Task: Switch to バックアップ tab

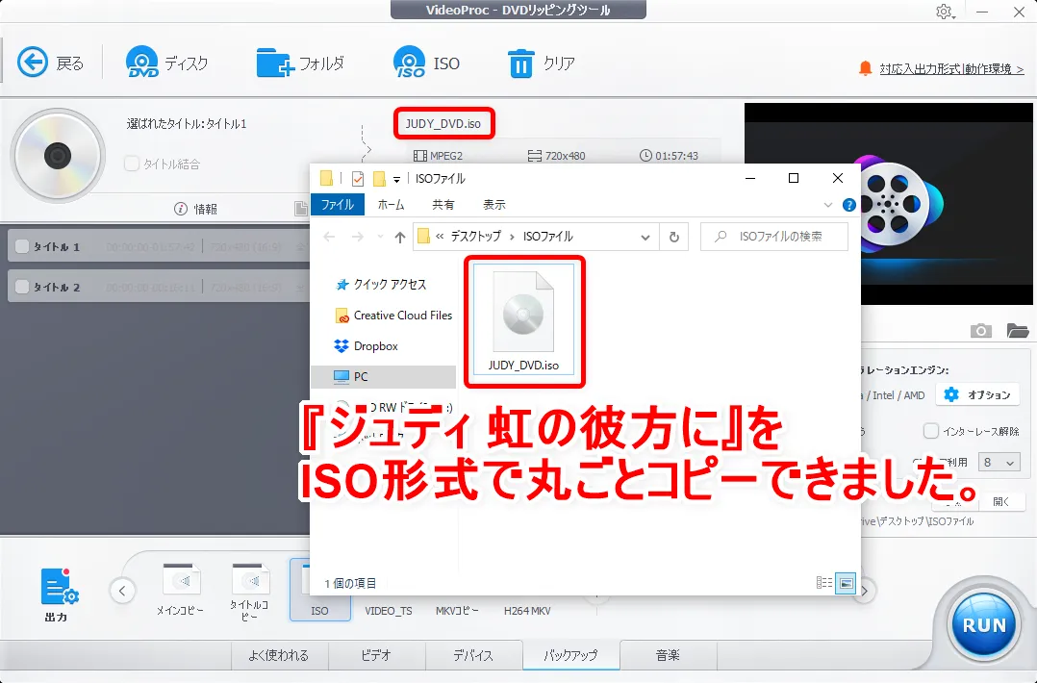Action: point(570,655)
